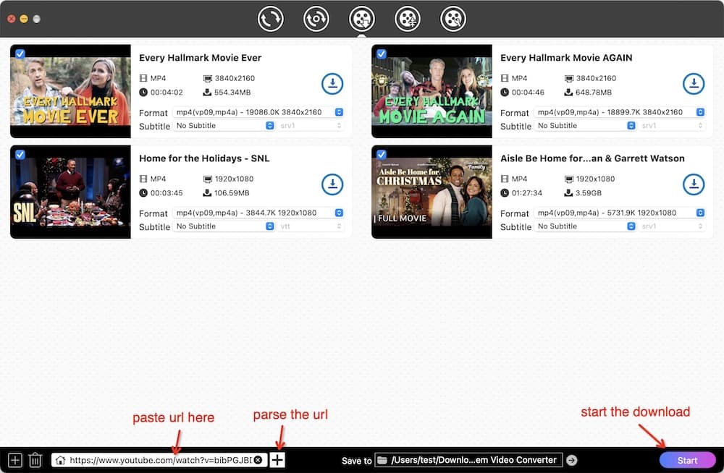Open Subtitle dropdown for Every Hallmark Movie AGAIN
Viewport: 724px width, 473px height.
(585, 126)
